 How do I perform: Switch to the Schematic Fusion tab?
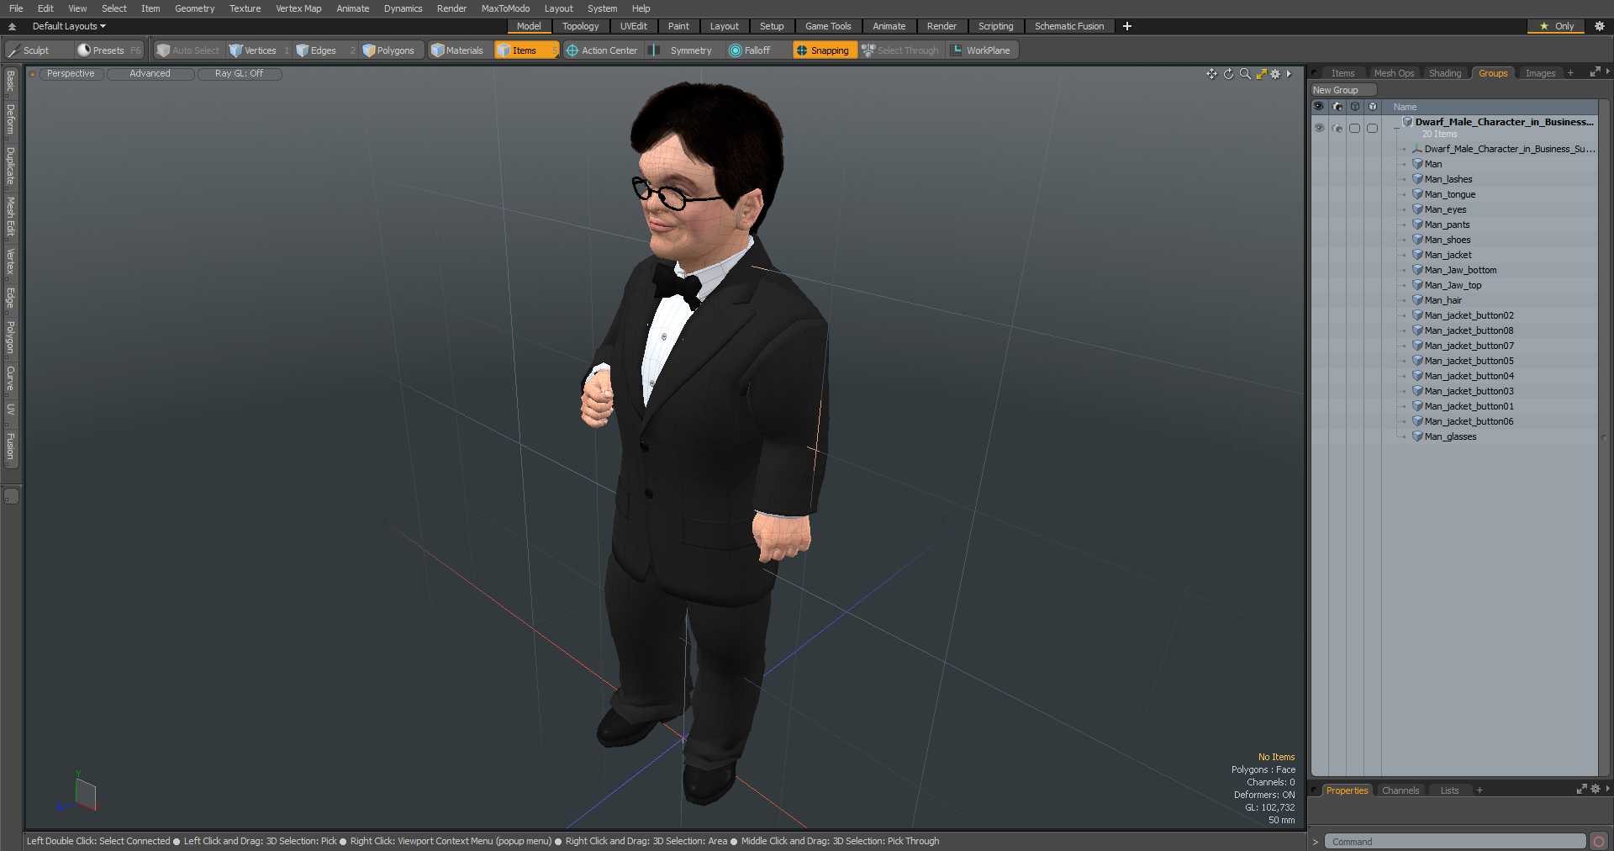[1069, 26]
